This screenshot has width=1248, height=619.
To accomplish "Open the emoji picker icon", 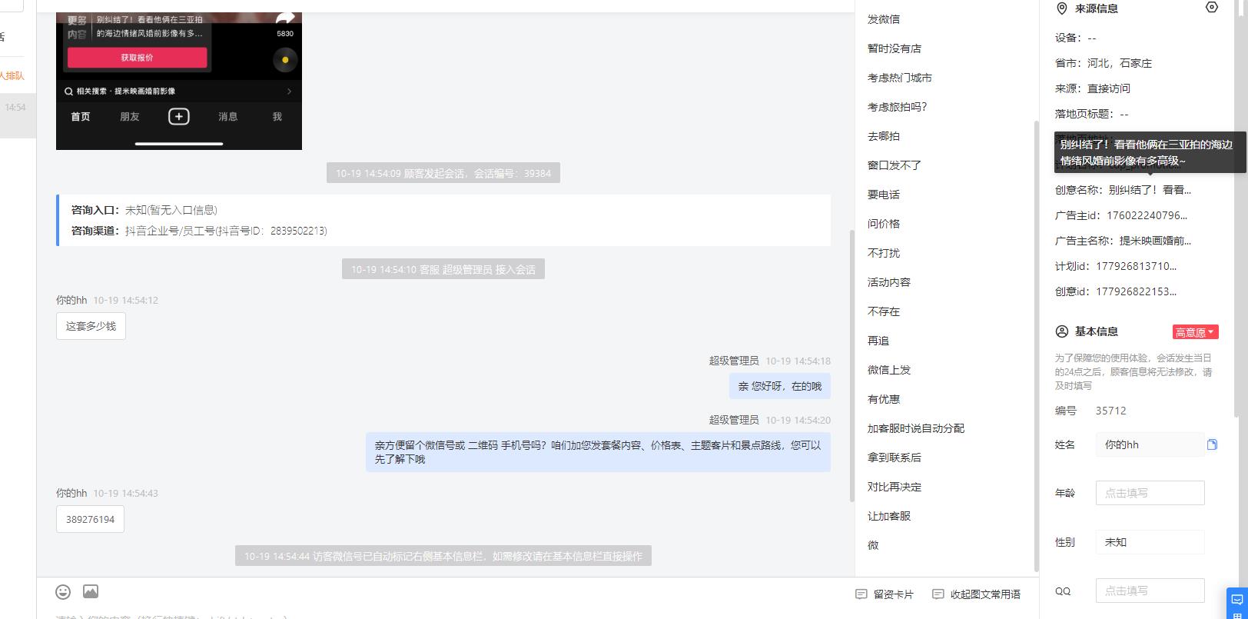I will [63, 591].
